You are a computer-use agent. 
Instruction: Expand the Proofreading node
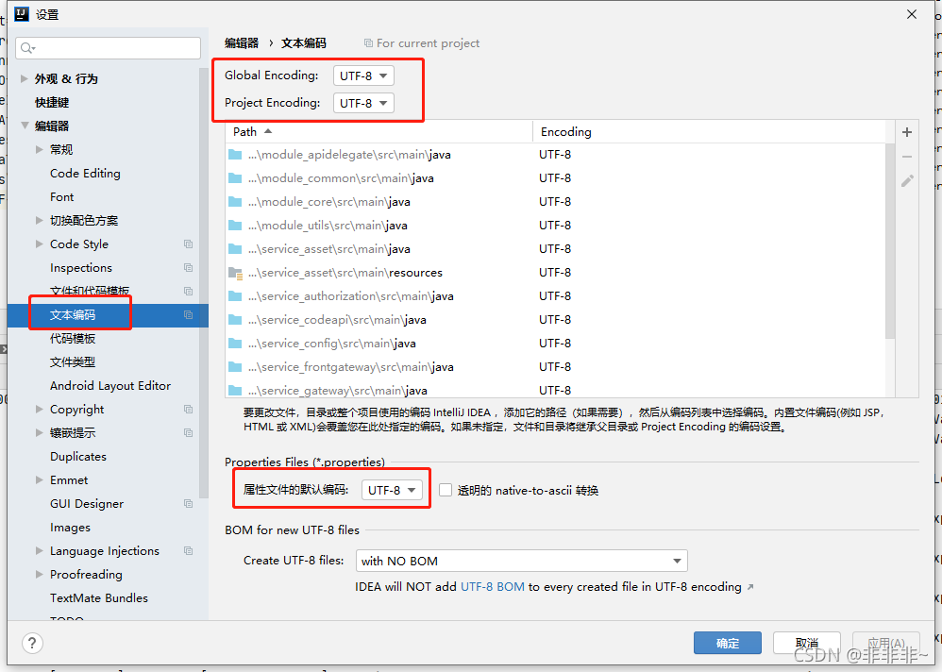point(39,575)
